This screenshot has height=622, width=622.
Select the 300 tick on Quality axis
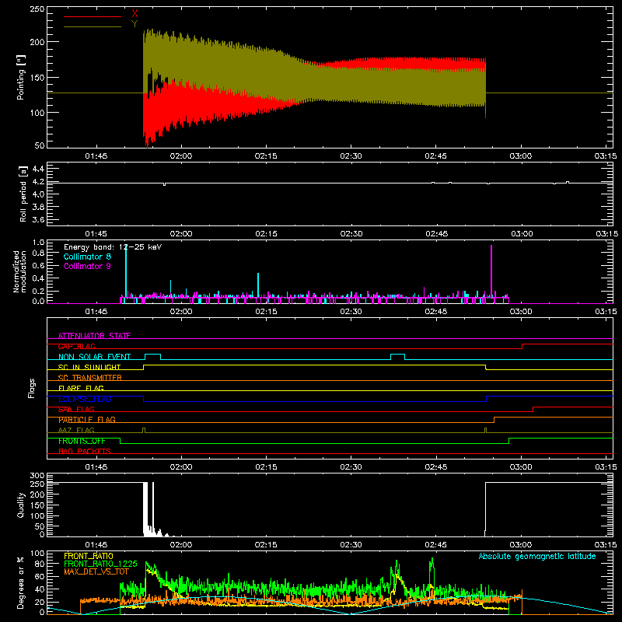pos(37,476)
